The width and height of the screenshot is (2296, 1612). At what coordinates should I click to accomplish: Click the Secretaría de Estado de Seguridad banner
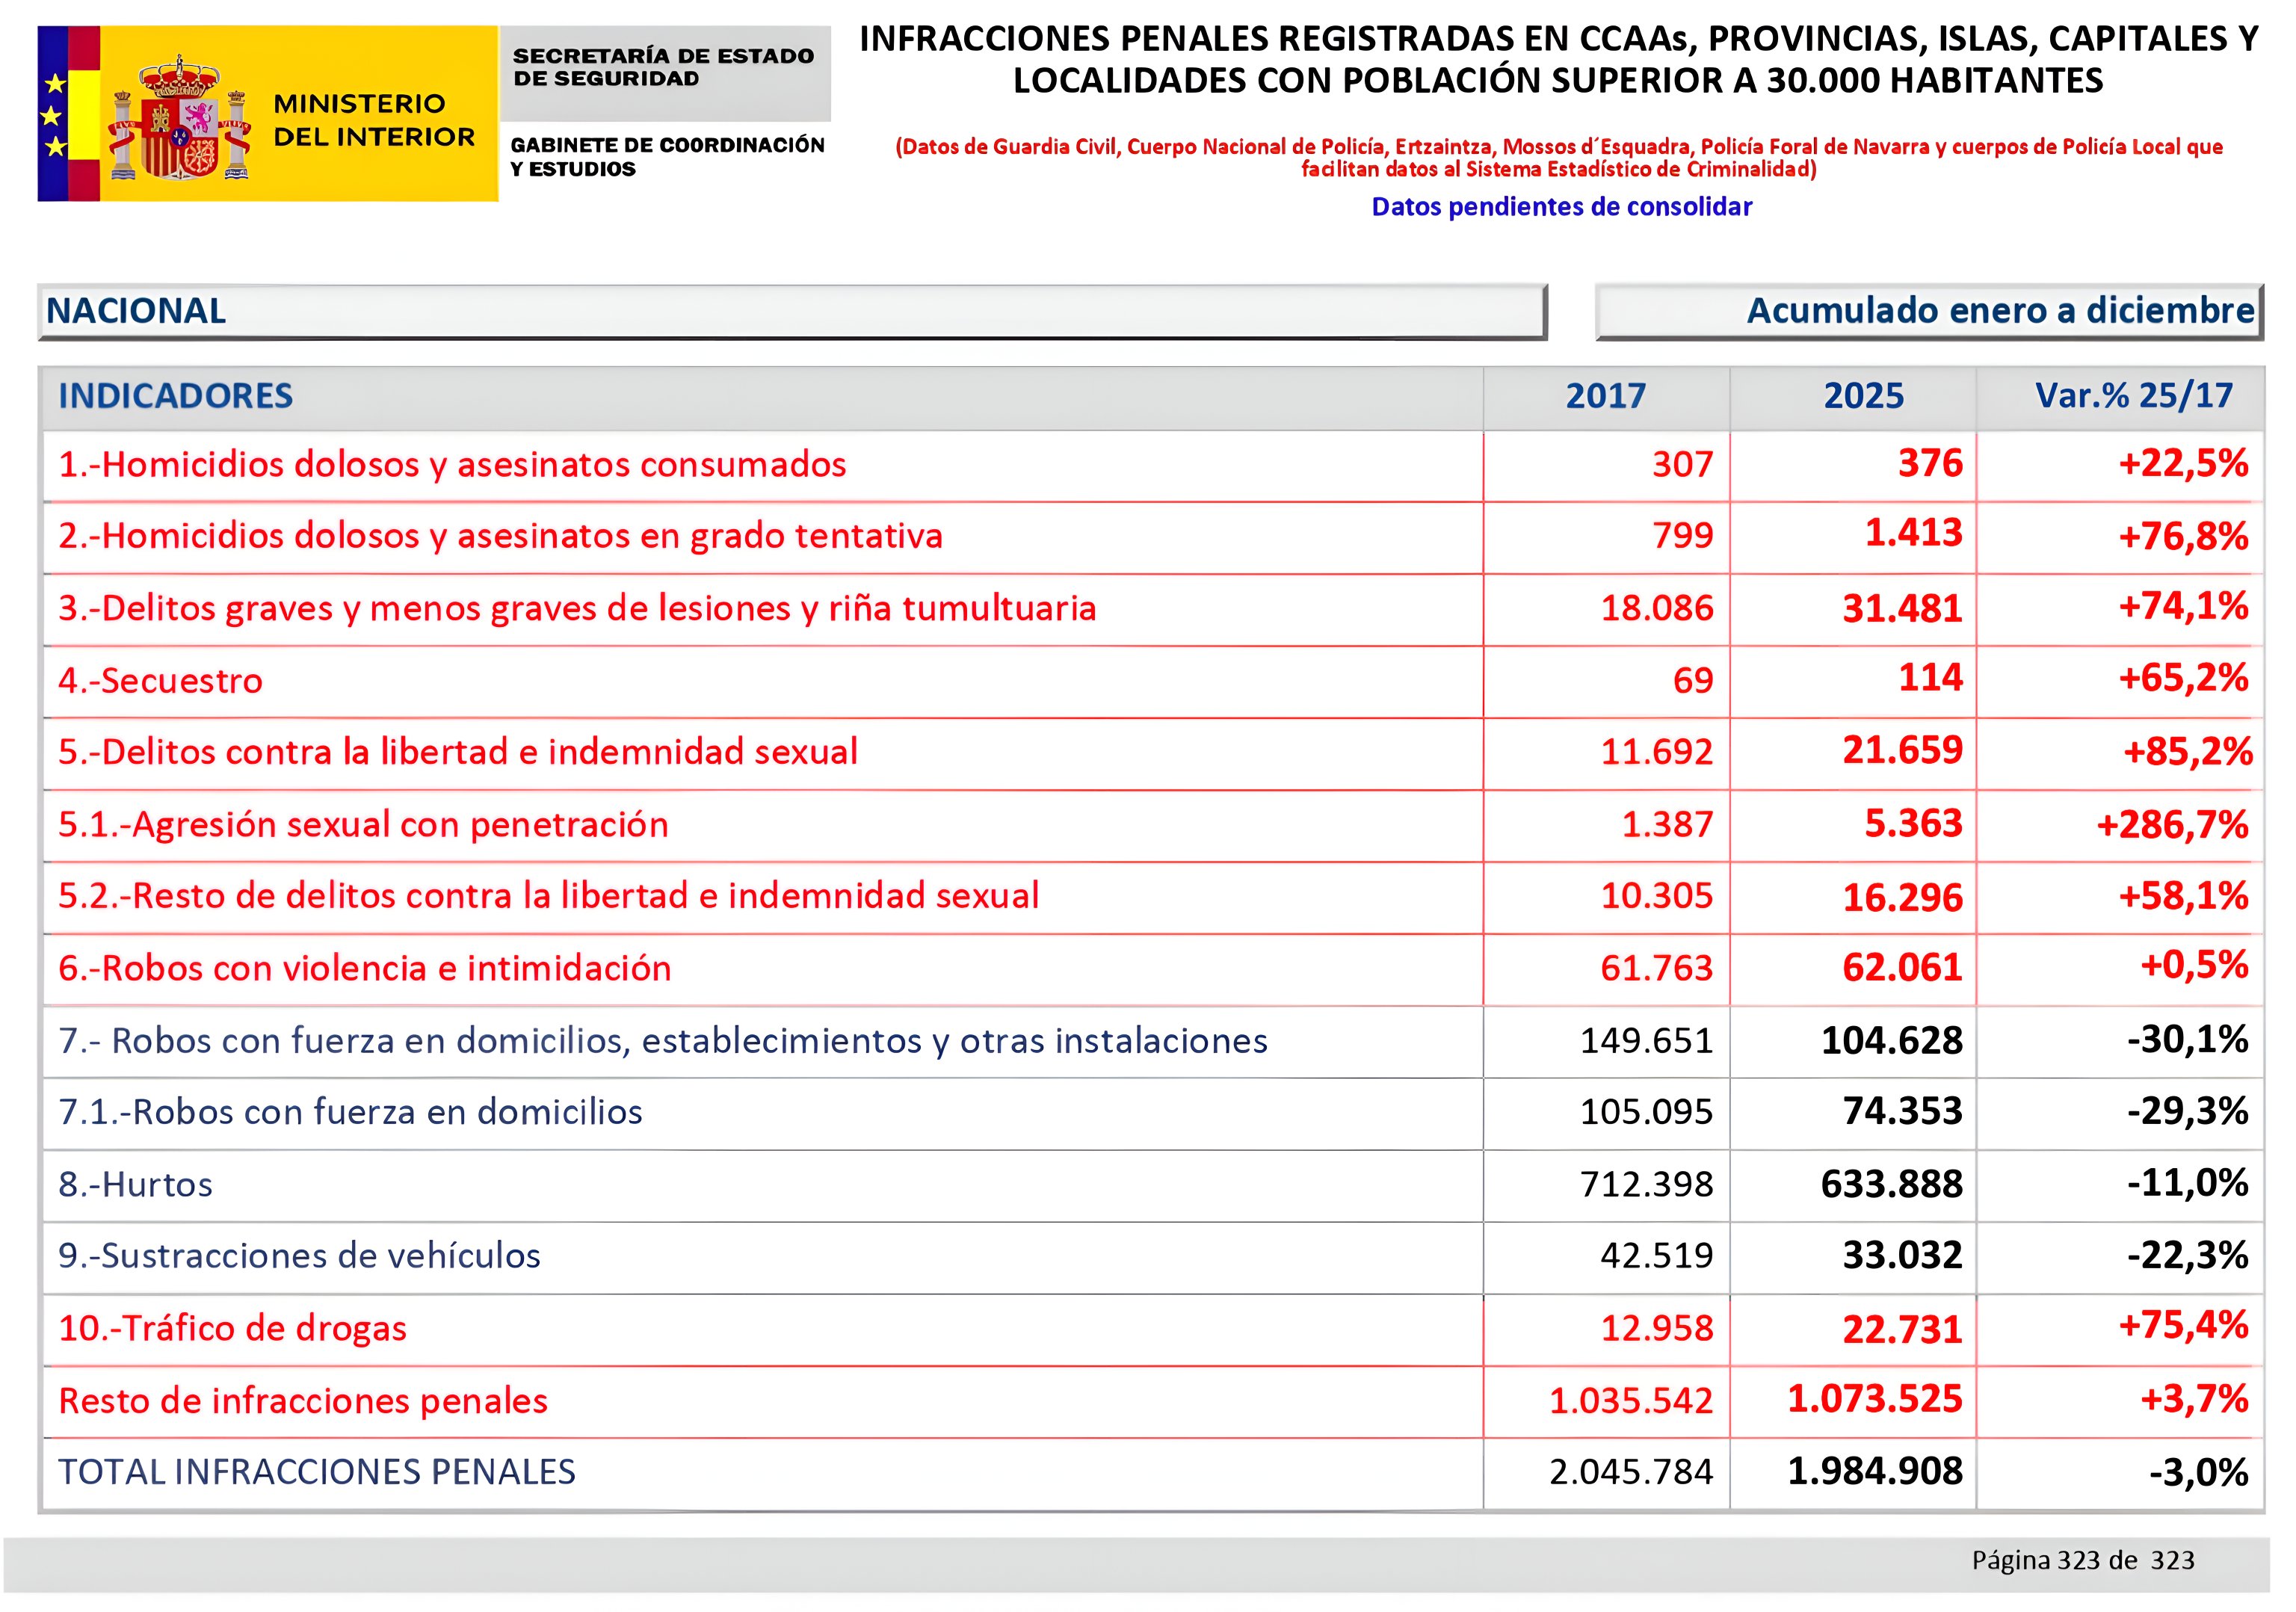(x=664, y=68)
